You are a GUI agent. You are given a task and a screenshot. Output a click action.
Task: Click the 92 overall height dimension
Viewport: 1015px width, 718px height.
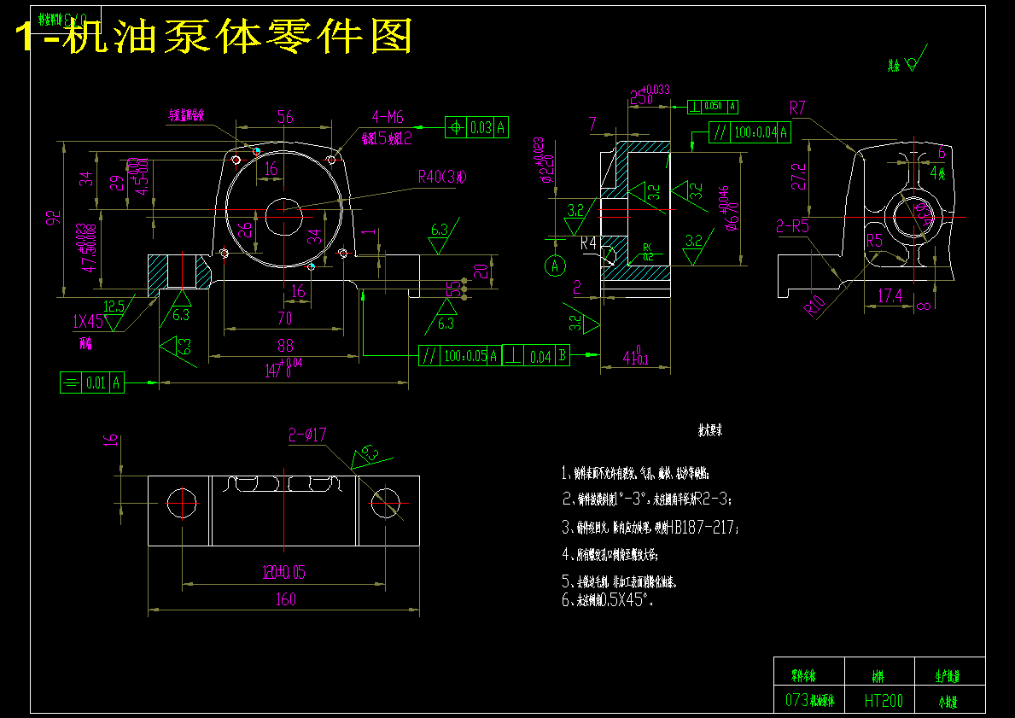coord(53,218)
